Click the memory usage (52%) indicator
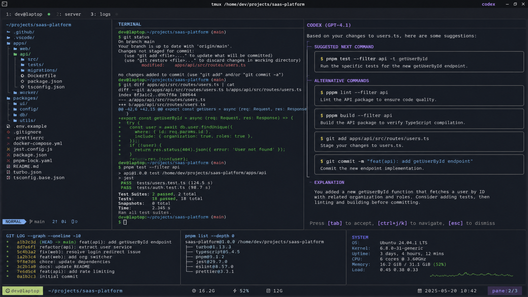This screenshot has width=528, height=297. tap(440, 265)
